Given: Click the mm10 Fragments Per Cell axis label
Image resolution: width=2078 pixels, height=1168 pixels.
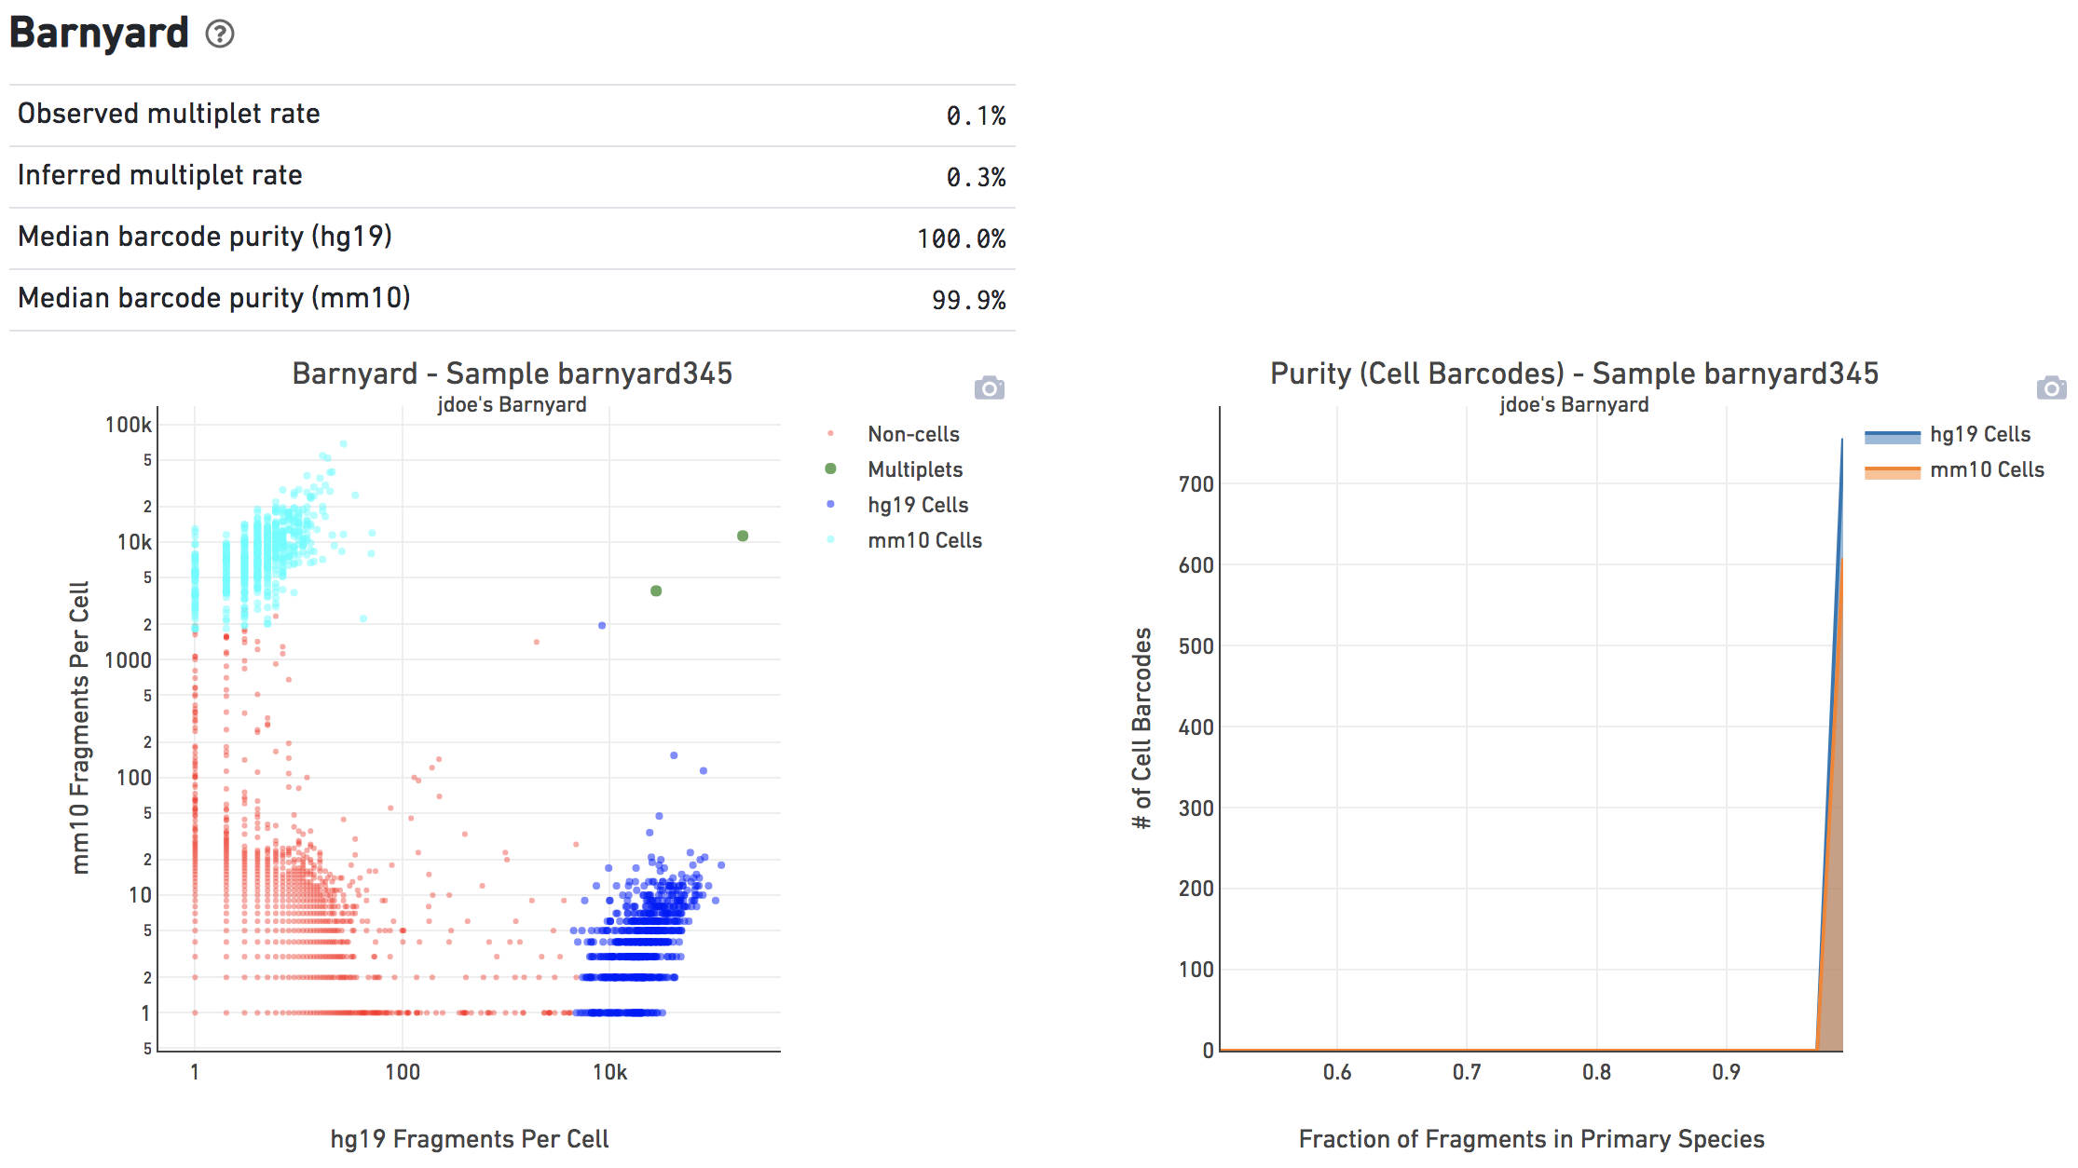Looking at the screenshot, I should [80, 727].
